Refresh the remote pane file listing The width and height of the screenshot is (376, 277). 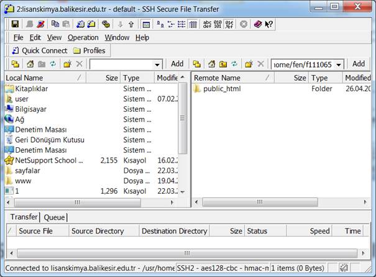[x=234, y=64]
